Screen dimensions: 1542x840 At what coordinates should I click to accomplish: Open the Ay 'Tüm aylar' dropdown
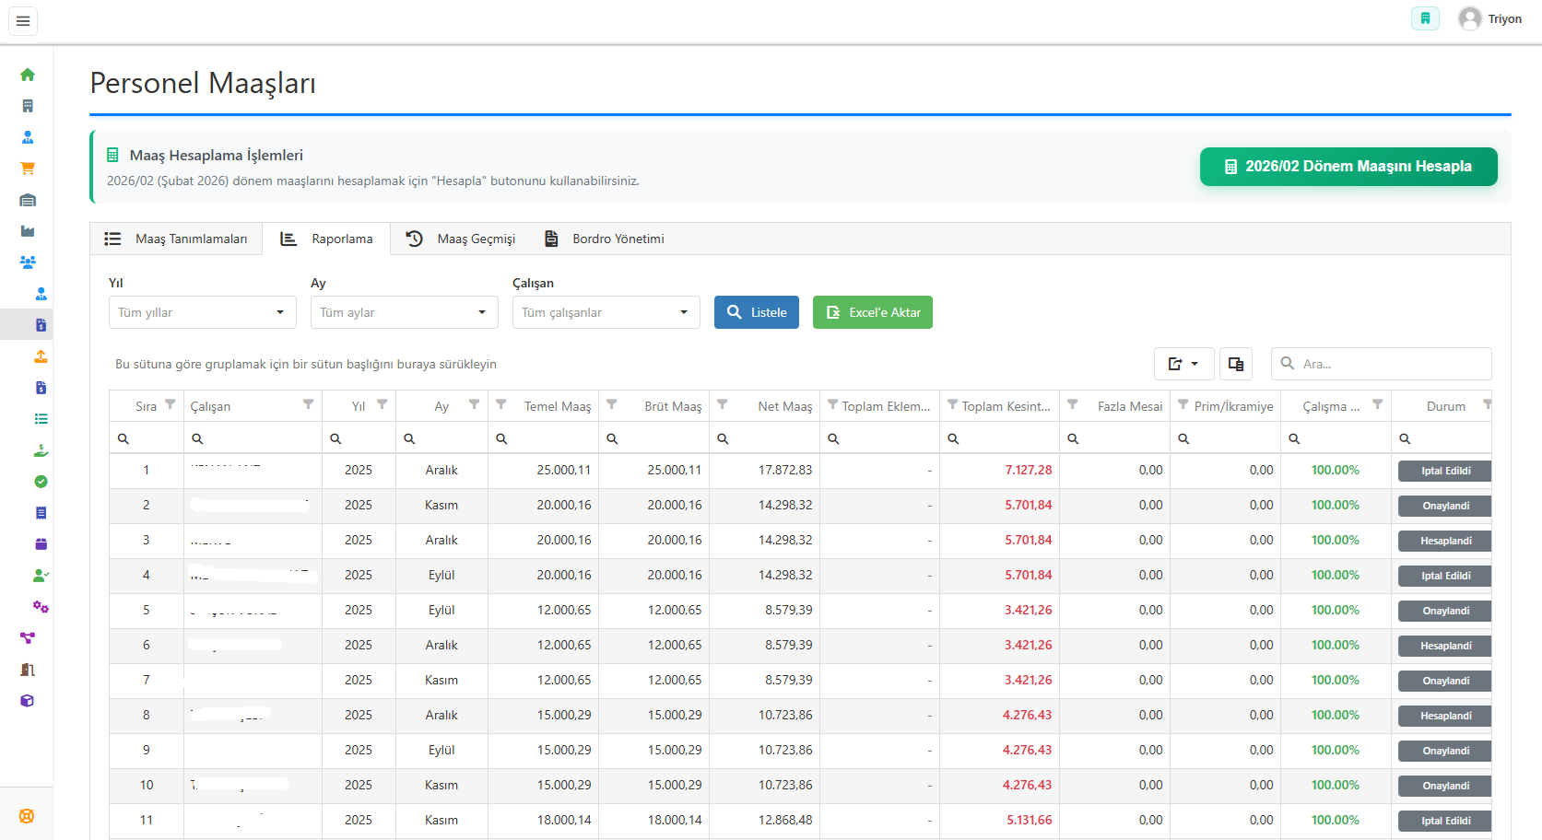click(x=404, y=312)
